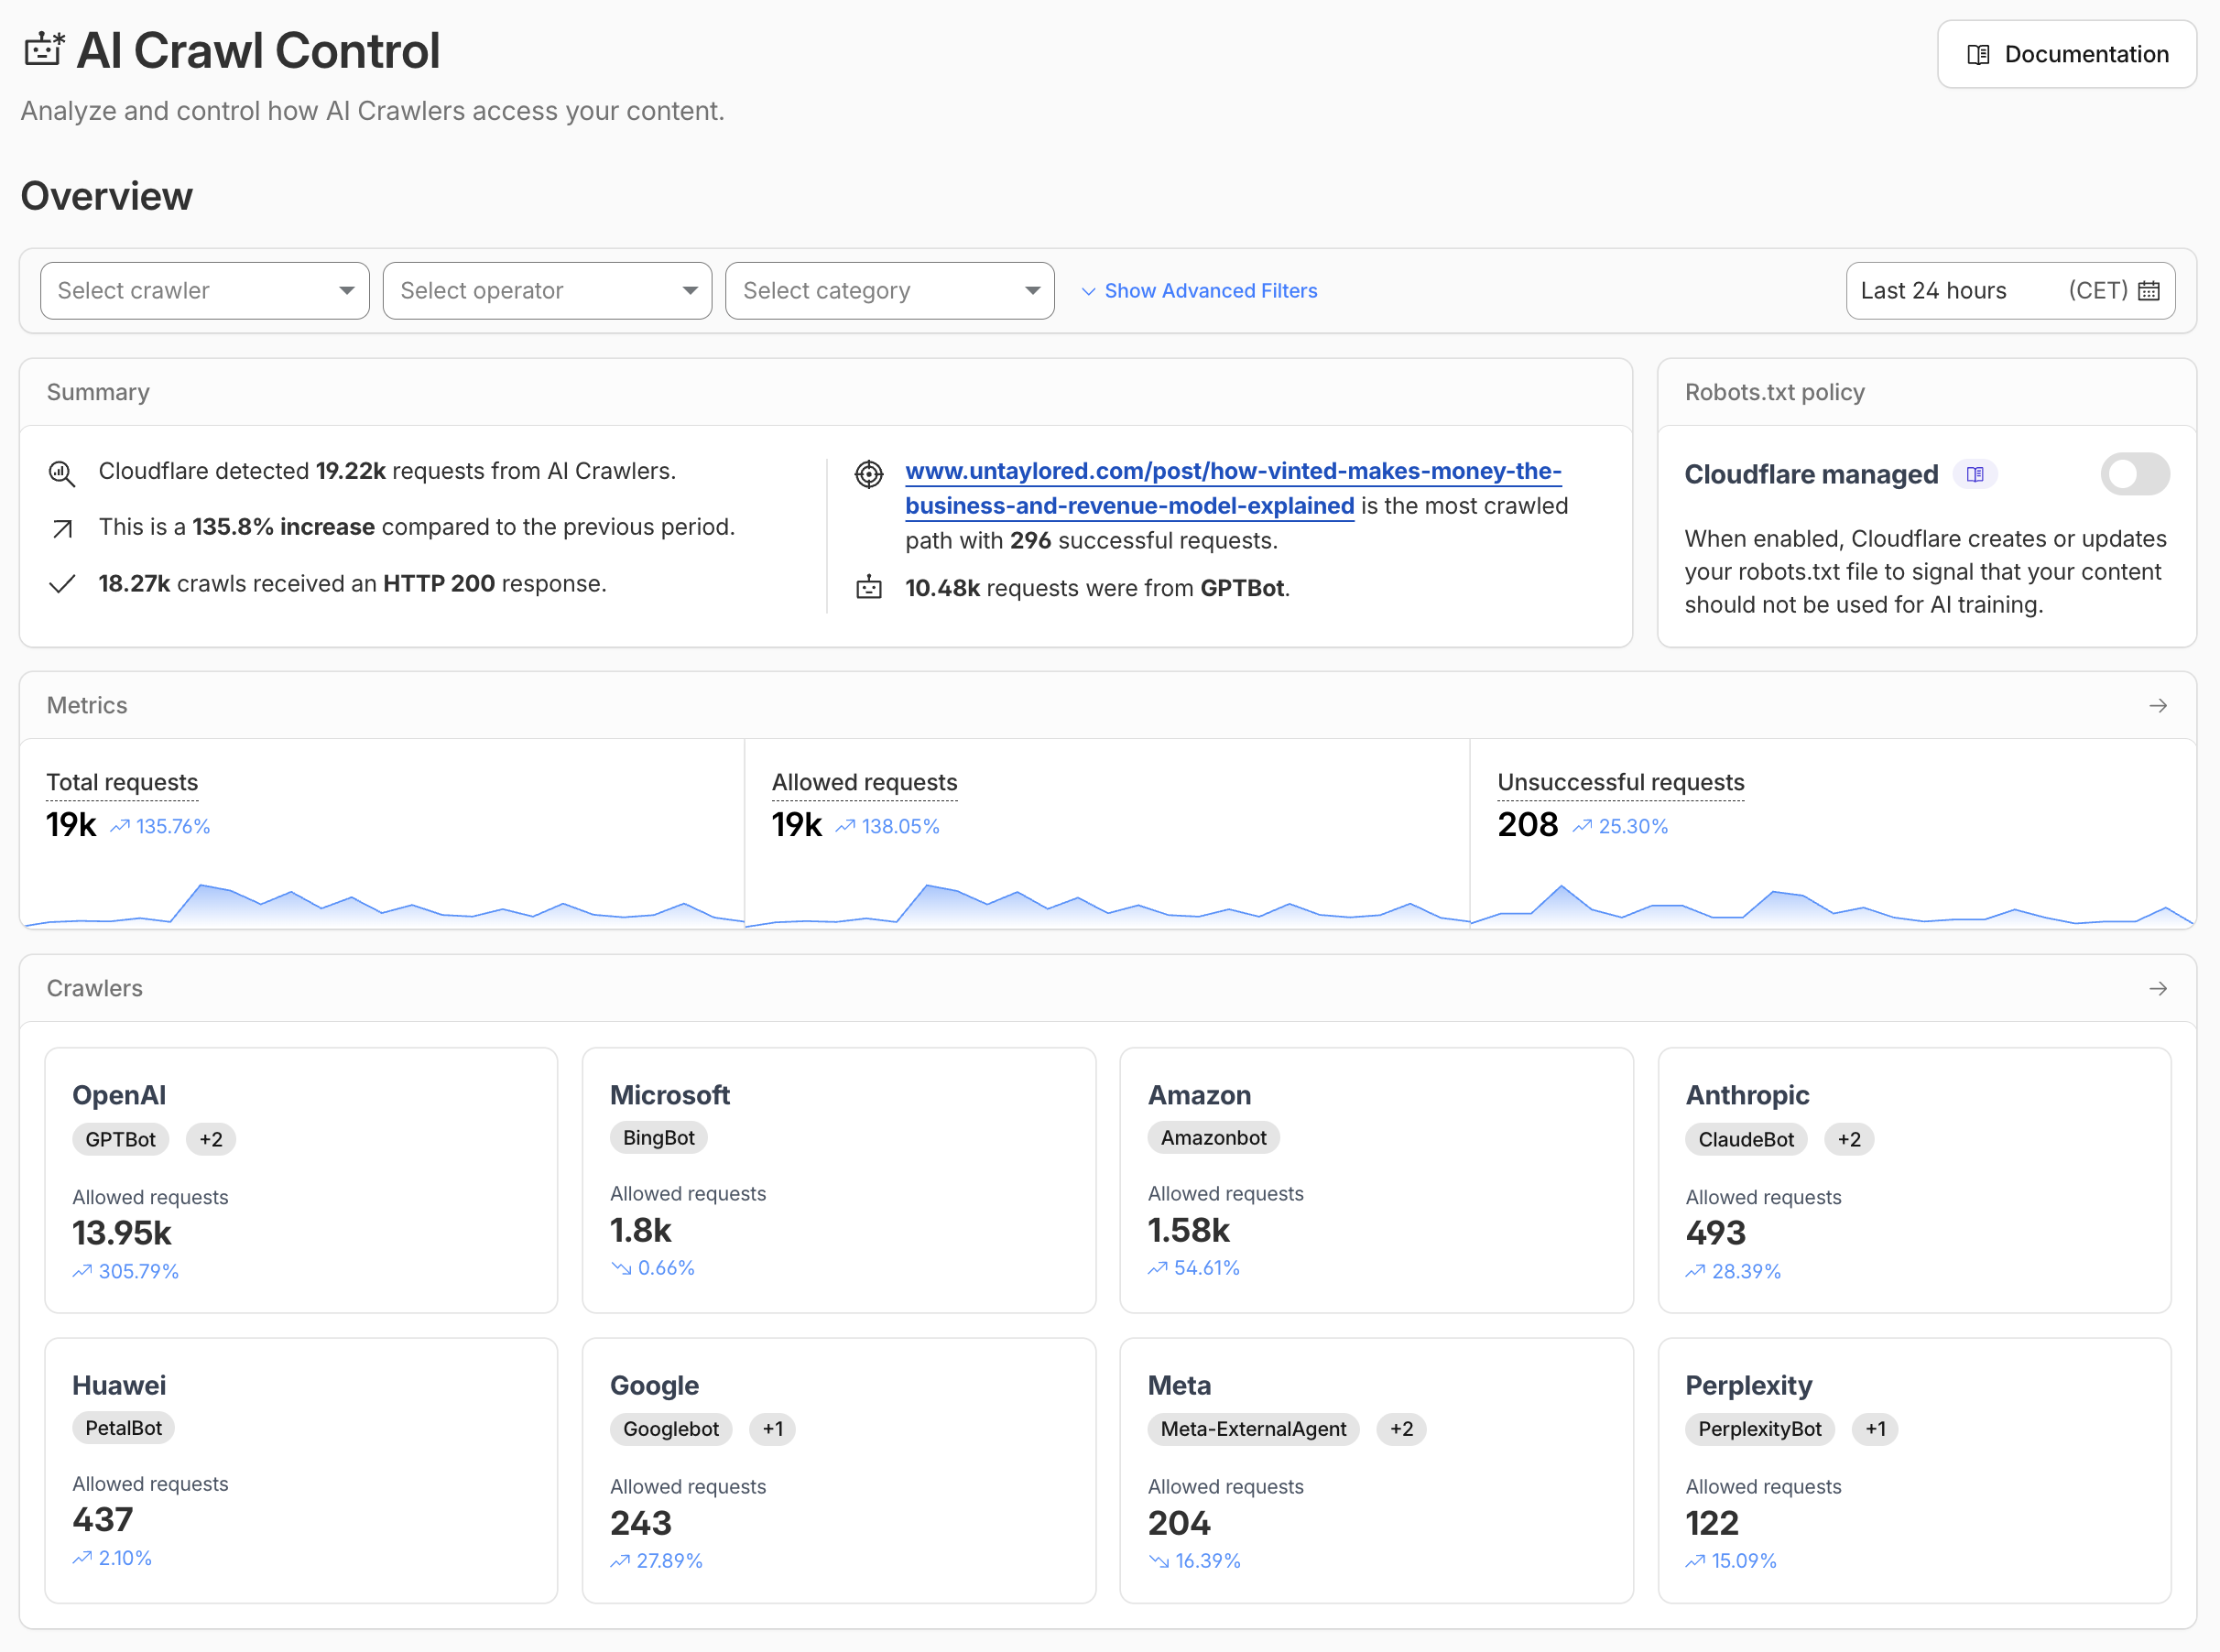Click the book icon beside Cloudflare managed
Image resolution: width=2220 pixels, height=1652 pixels.
[1975, 474]
